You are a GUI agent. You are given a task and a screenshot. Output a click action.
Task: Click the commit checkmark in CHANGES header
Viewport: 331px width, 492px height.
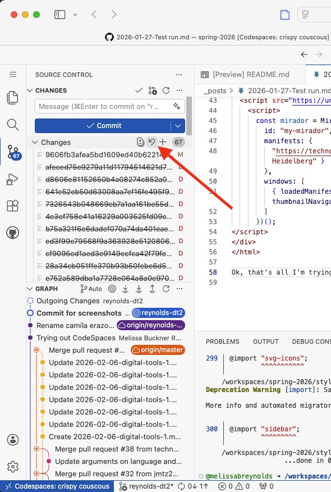click(x=139, y=90)
